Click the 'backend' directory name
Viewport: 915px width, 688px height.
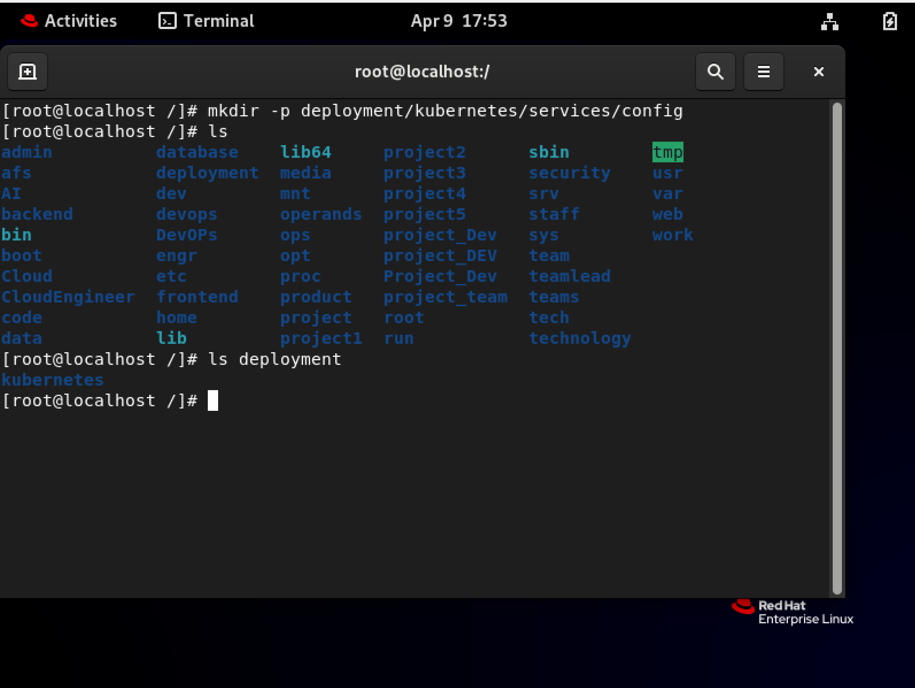pos(37,214)
